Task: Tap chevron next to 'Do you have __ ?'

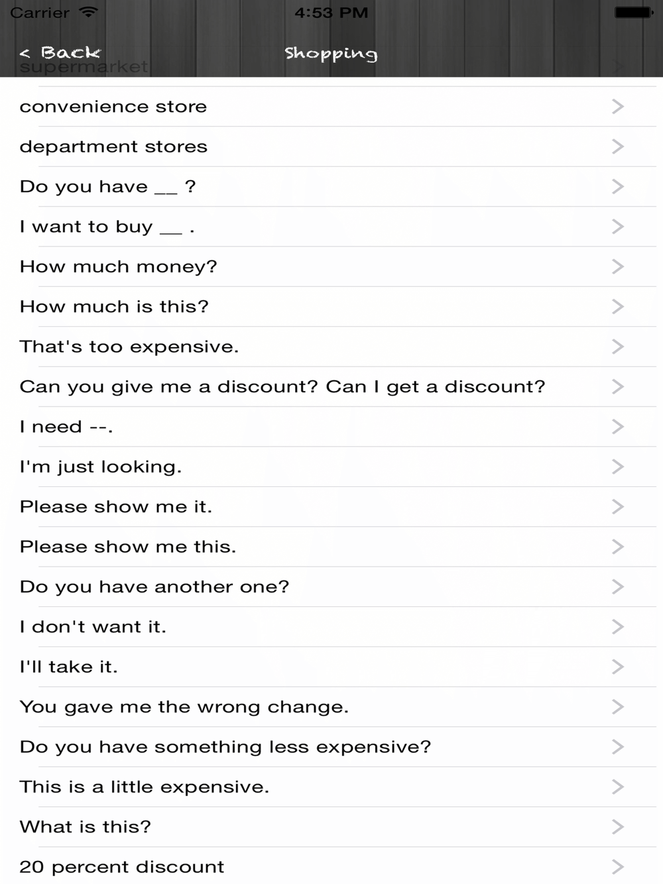Action: (618, 186)
